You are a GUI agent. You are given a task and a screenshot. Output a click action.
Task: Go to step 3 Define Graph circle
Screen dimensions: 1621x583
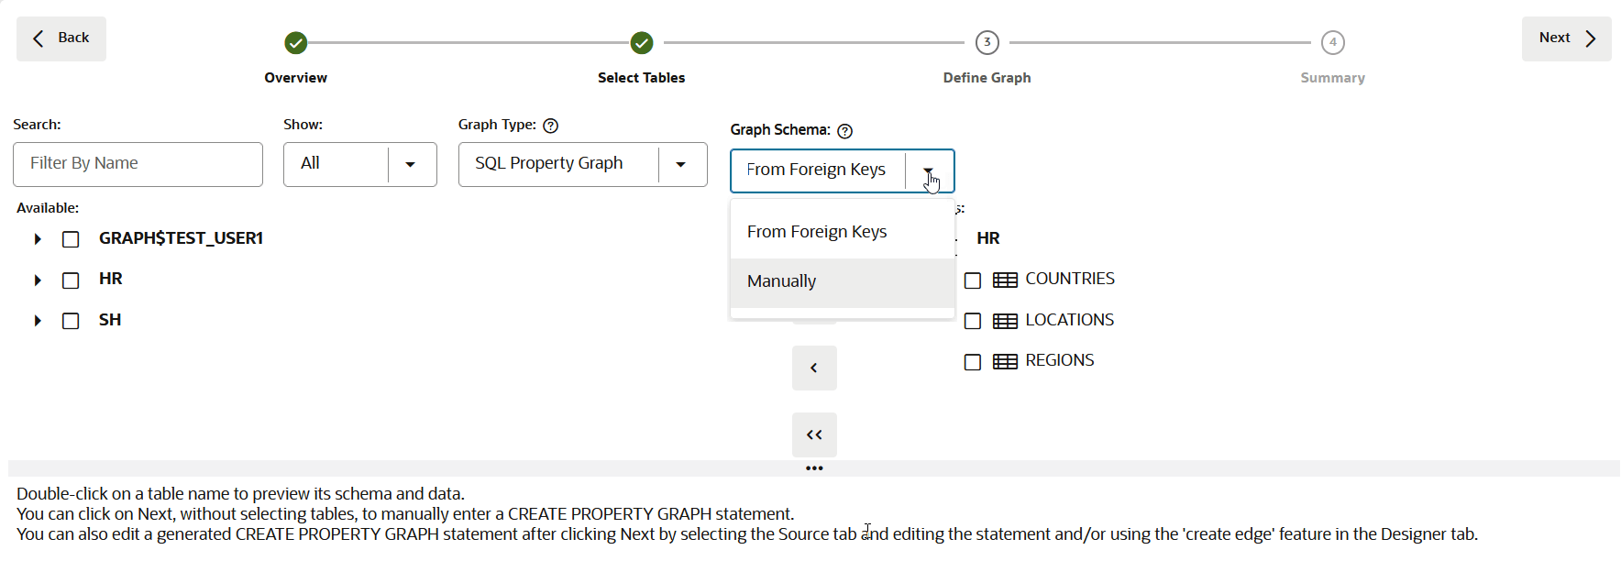(x=987, y=43)
